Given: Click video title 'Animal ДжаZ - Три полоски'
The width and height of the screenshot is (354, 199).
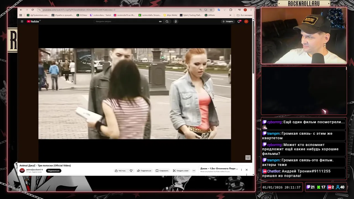Looking at the screenshot, I should pyautogui.click(x=45, y=166).
